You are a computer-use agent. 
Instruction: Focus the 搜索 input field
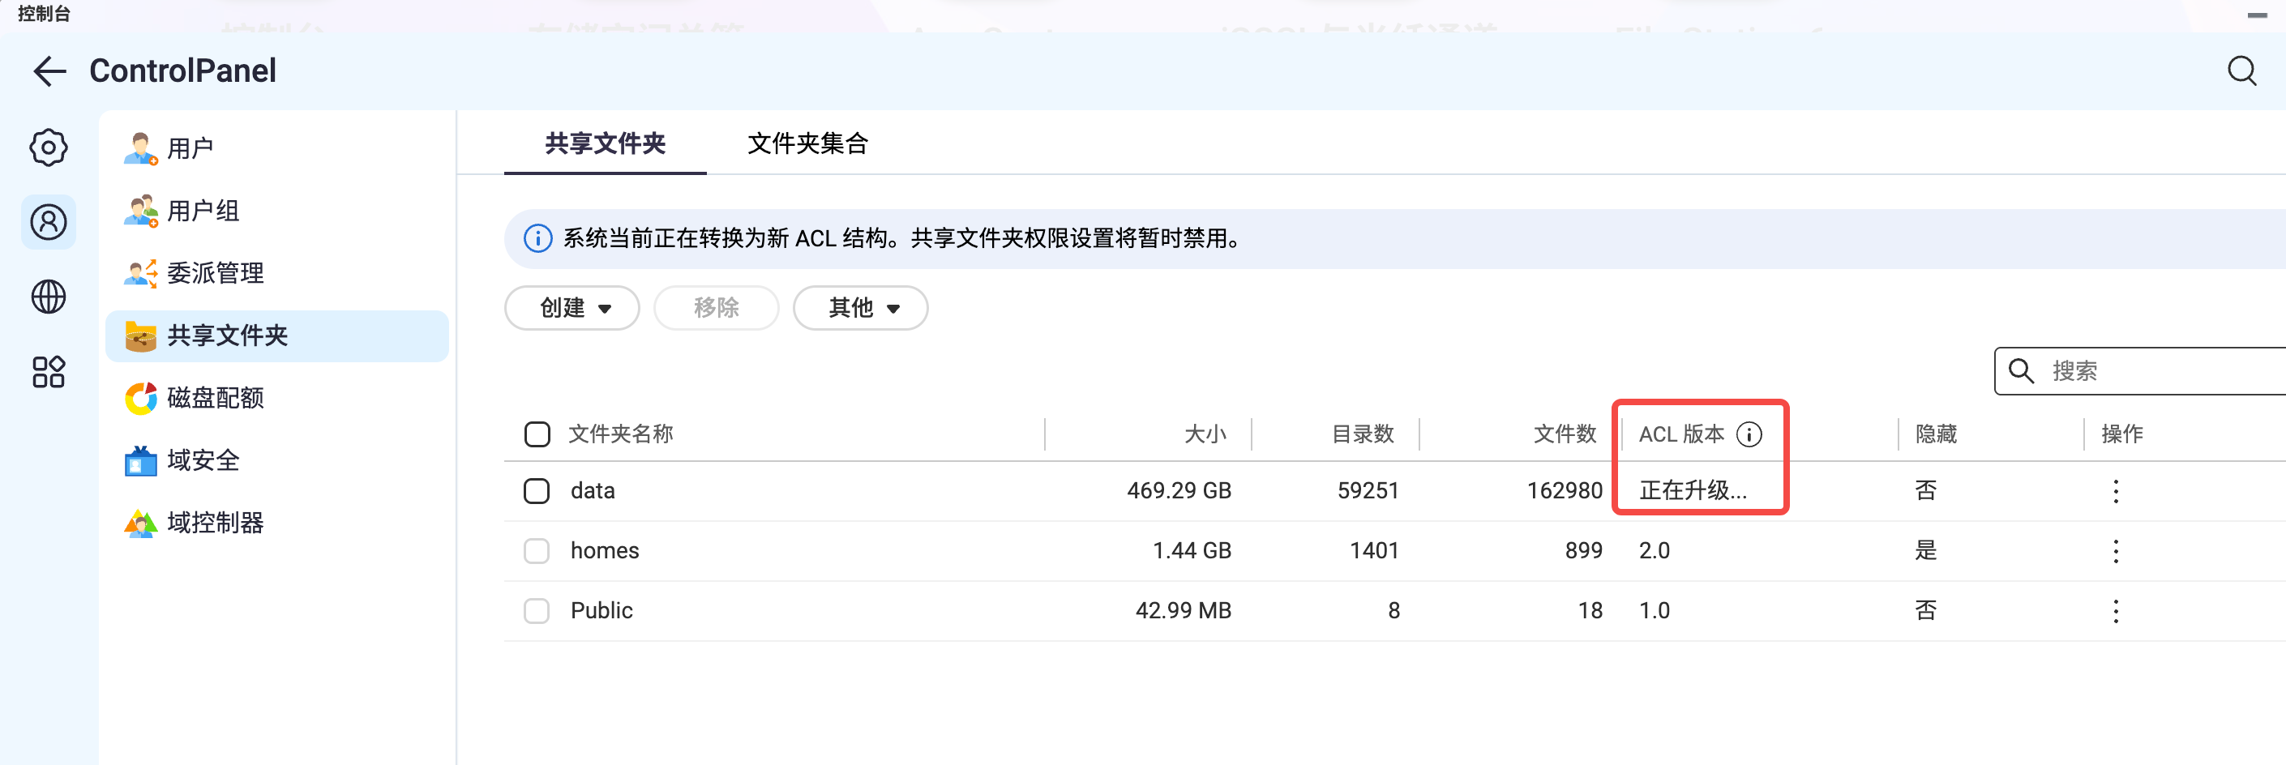point(2156,371)
